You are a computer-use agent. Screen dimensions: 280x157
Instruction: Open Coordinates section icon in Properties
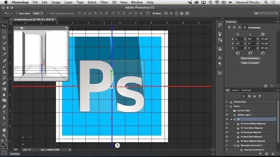[x=245, y=27]
